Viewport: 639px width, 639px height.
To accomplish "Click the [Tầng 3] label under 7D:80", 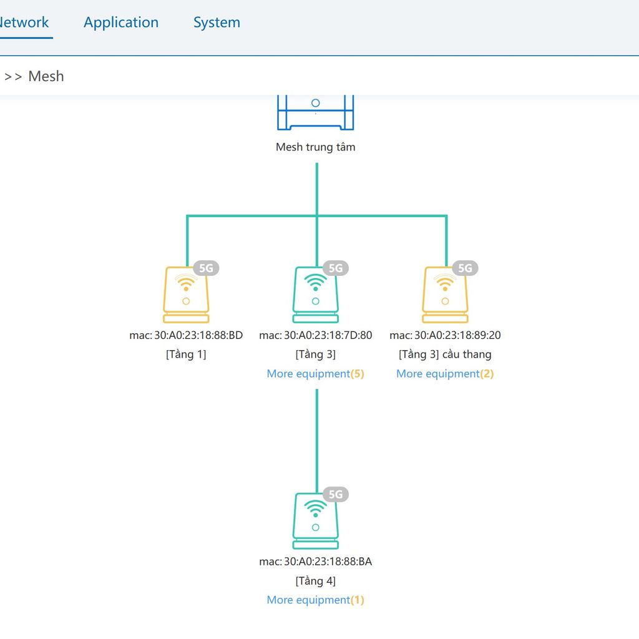I will tap(316, 354).
